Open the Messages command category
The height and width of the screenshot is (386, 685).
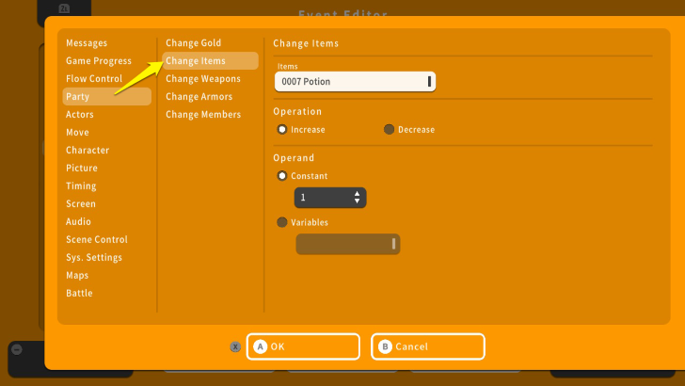pyautogui.click(x=87, y=43)
